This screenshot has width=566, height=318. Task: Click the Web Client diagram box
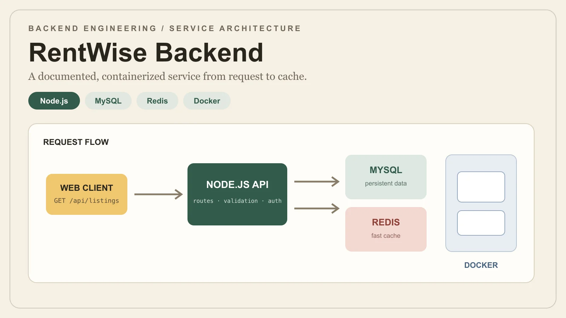(87, 194)
